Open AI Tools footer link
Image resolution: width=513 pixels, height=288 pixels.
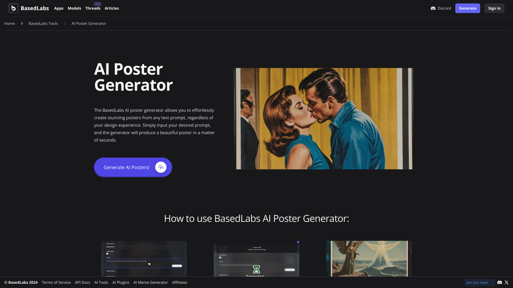click(x=101, y=282)
